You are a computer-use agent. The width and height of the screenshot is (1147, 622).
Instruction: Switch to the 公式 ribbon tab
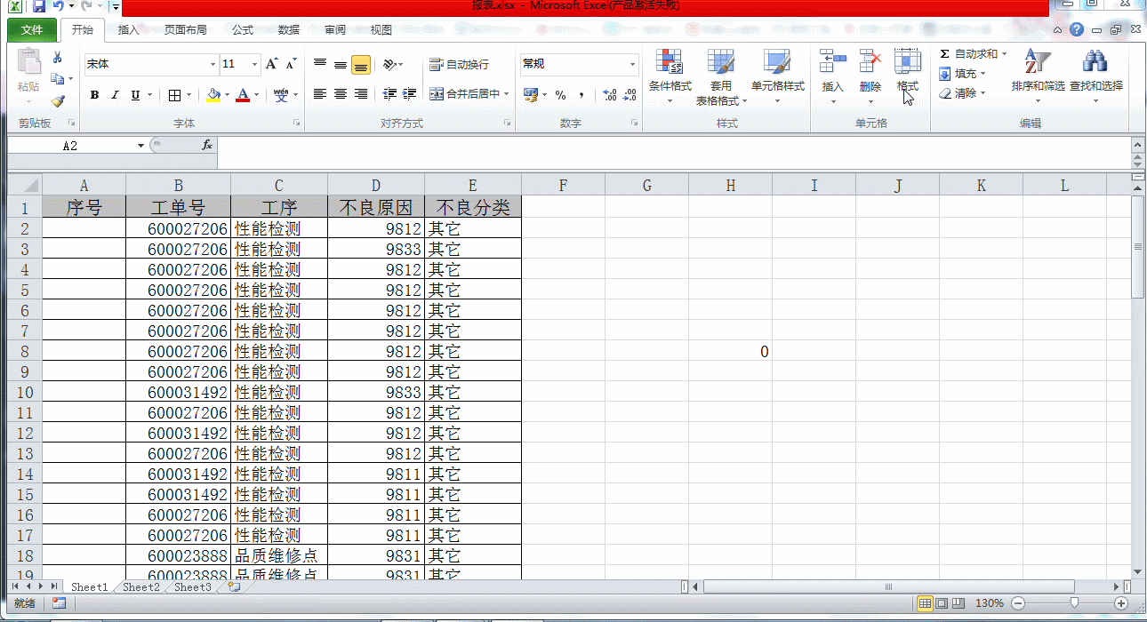point(243,30)
